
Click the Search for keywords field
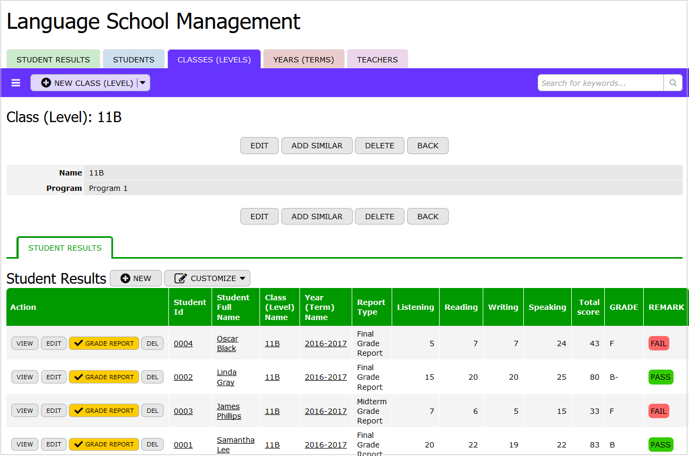(x=601, y=83)
